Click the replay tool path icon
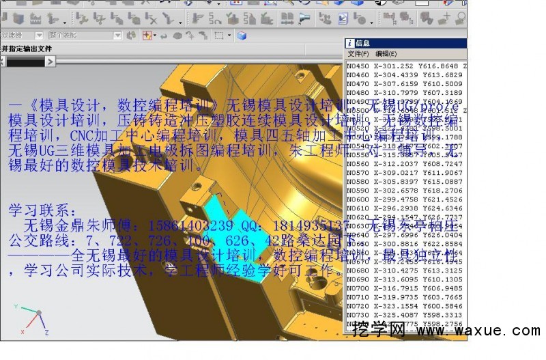546x360 pixels. point(215,18)
